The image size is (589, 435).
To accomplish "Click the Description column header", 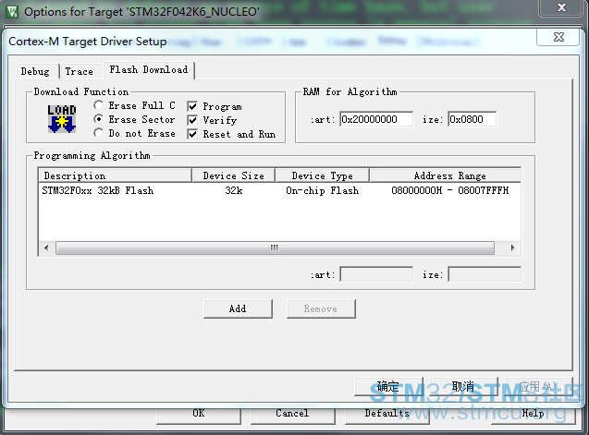I will click(115, 175).
